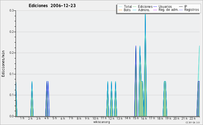This screenshot has width=203, height=125.
Task: Select the green Ediciones legend line swatch
Action: point(135,7)
